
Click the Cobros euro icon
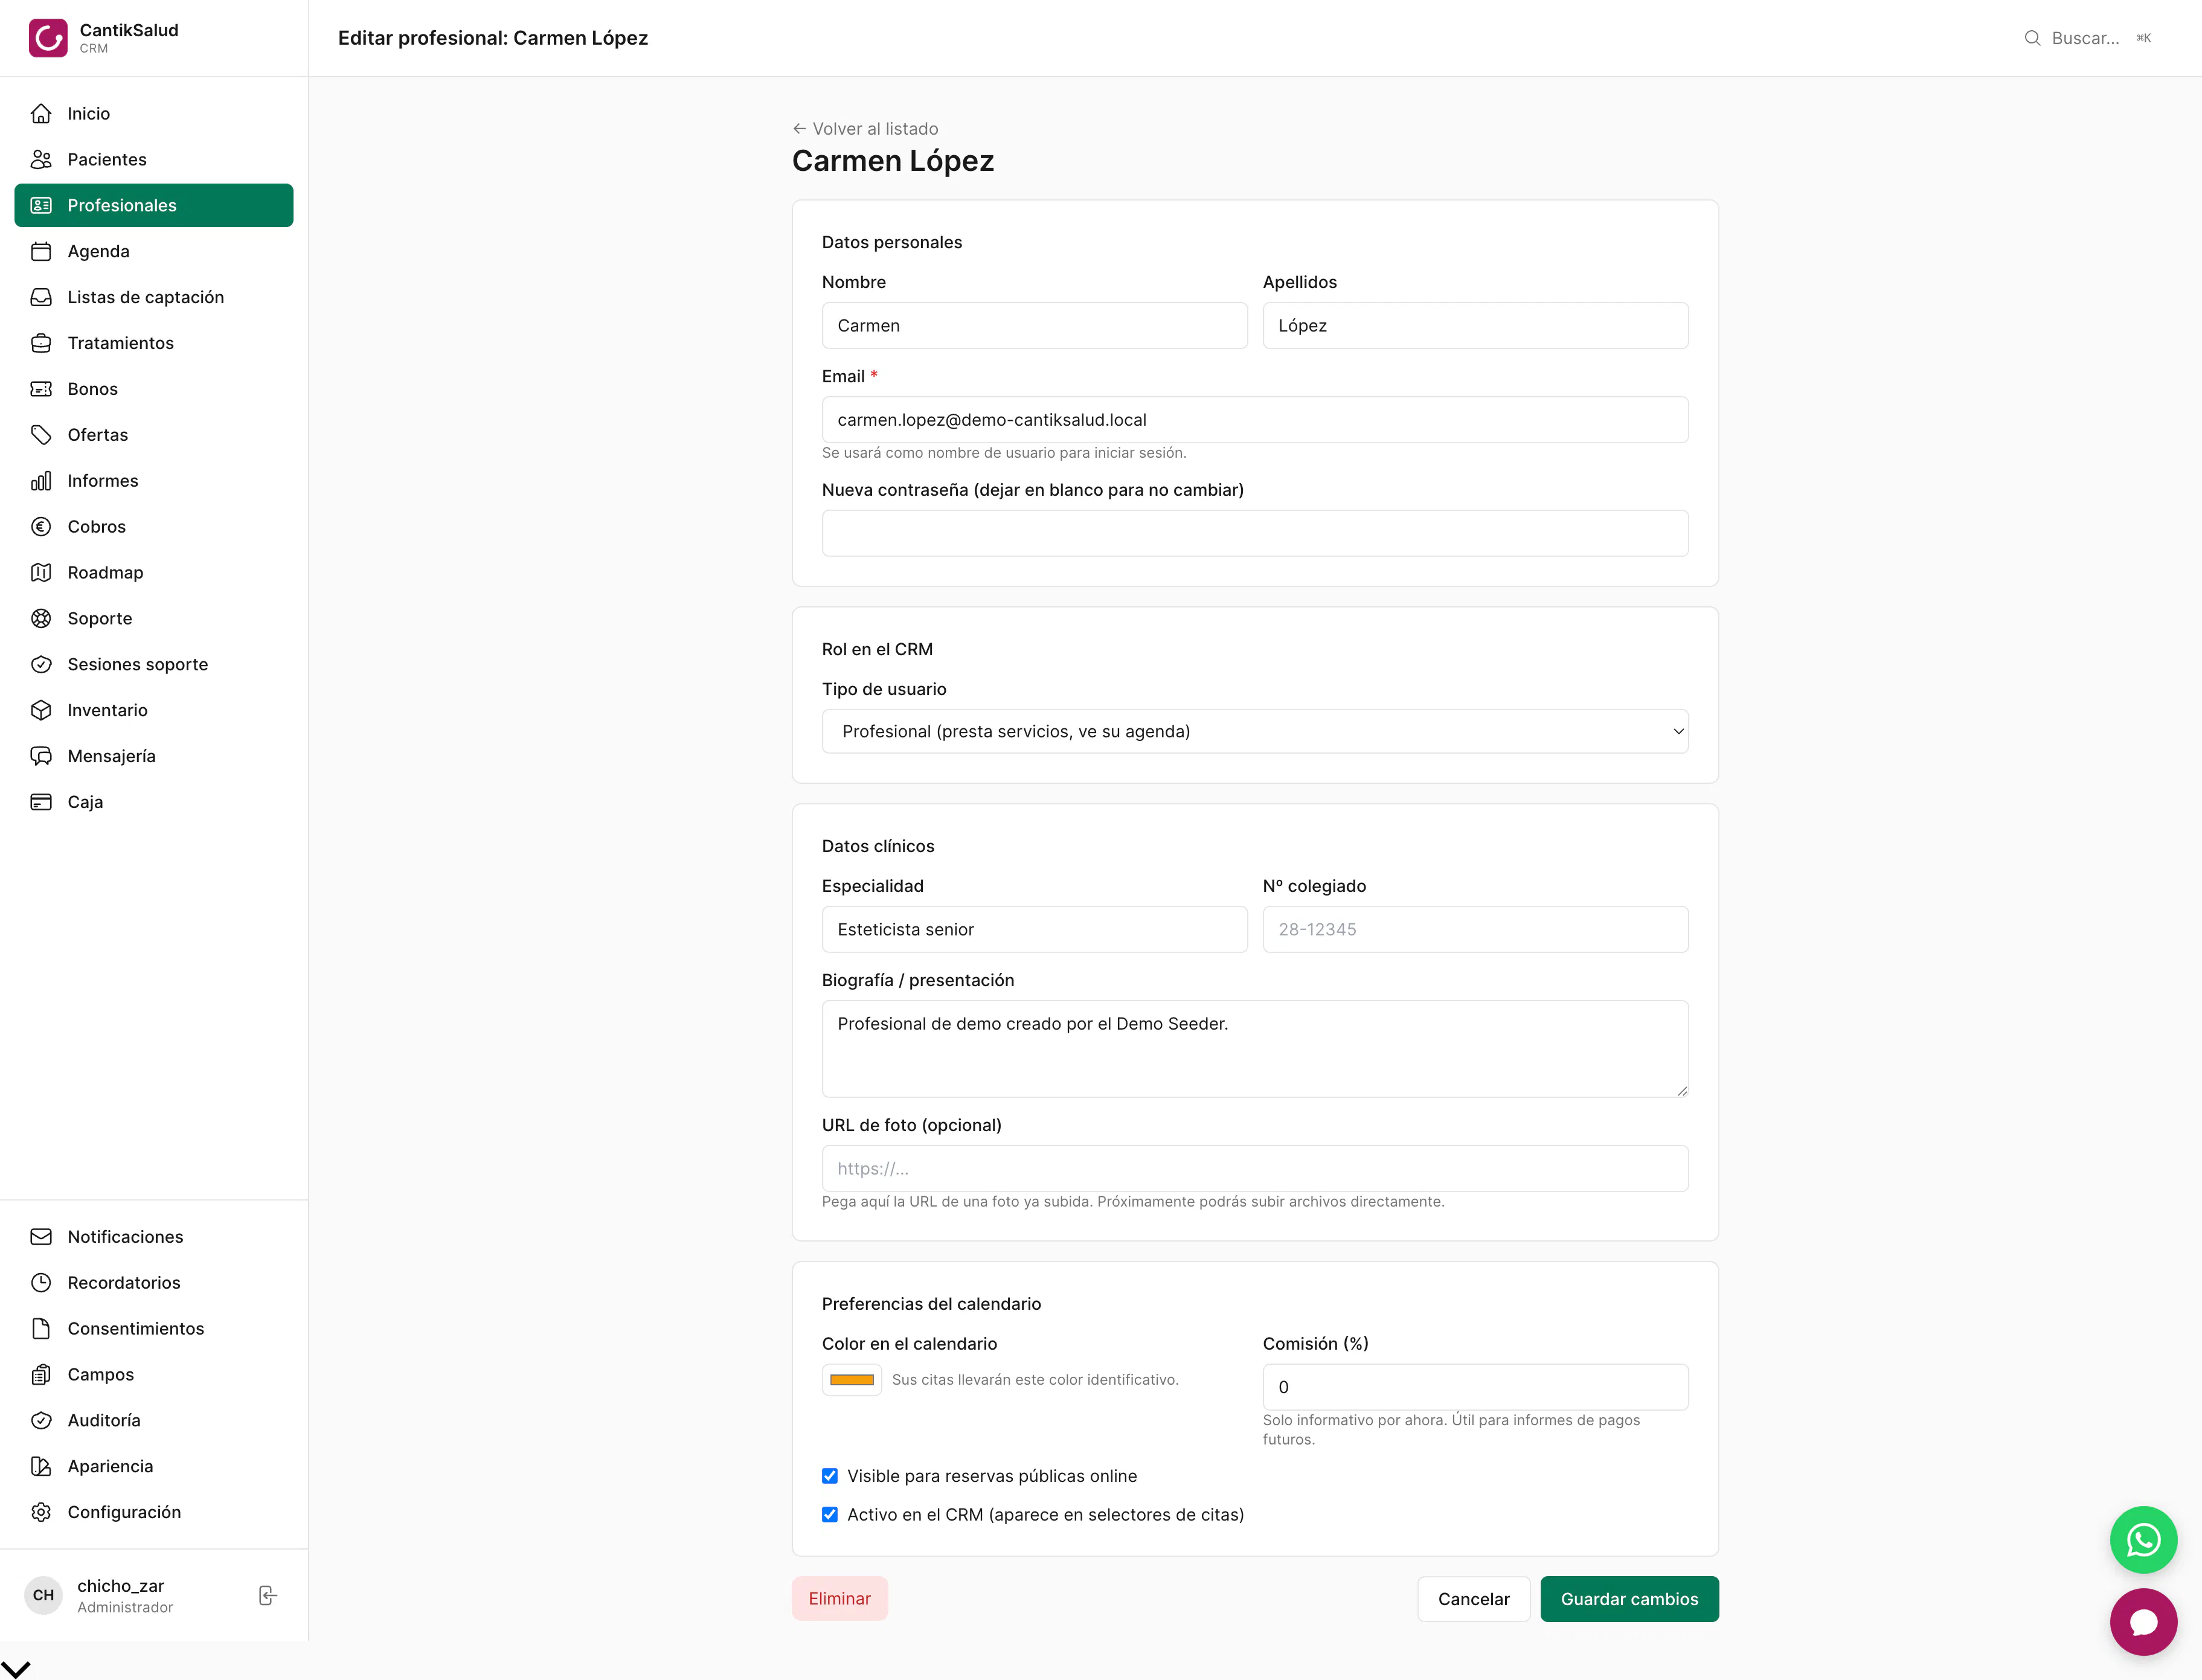[x=41, y=527]
